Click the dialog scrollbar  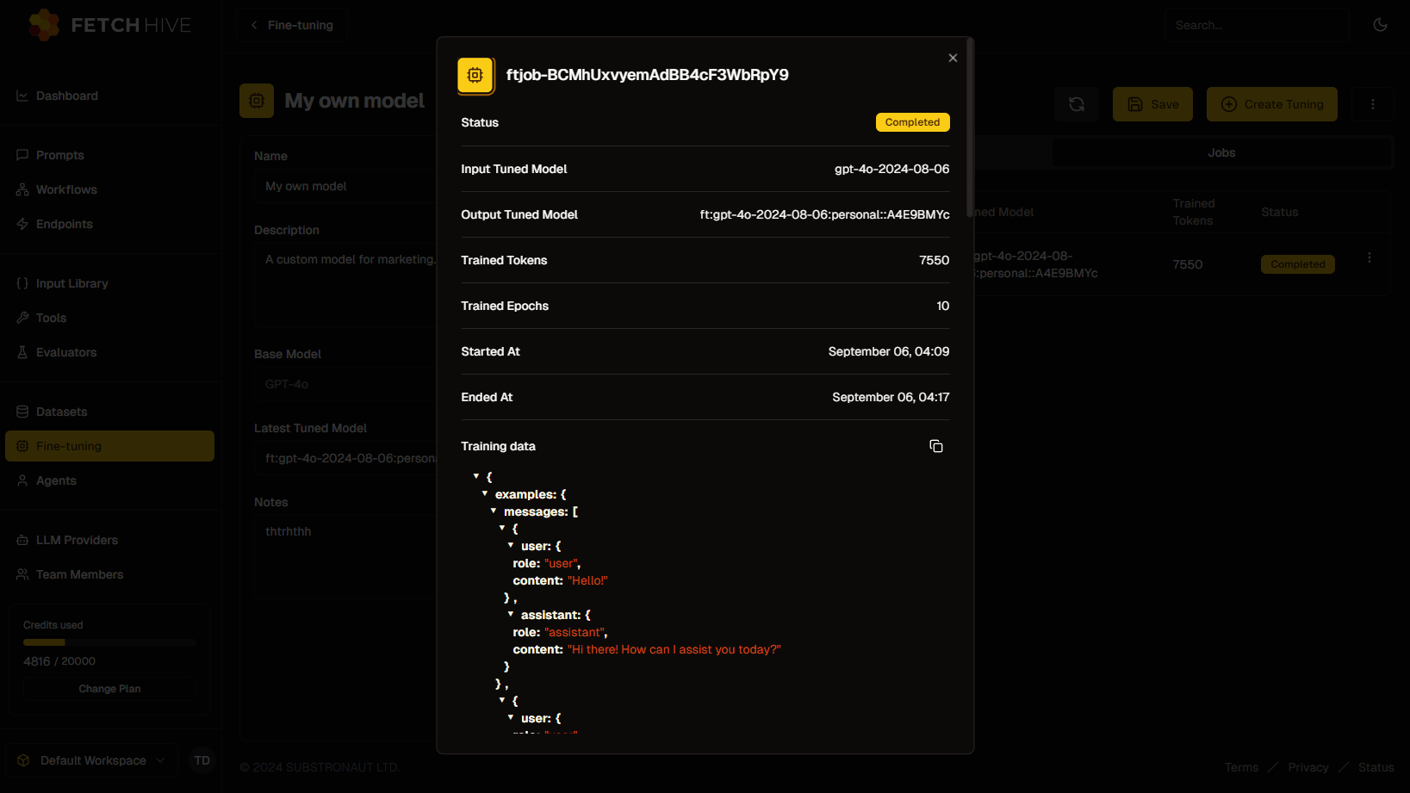970,129
